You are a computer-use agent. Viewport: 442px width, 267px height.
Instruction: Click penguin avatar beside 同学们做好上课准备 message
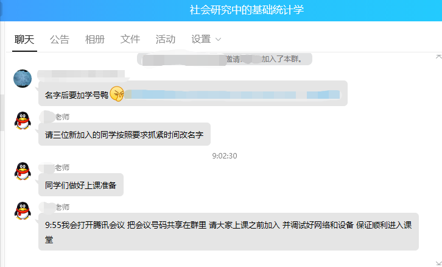(23, 171)
